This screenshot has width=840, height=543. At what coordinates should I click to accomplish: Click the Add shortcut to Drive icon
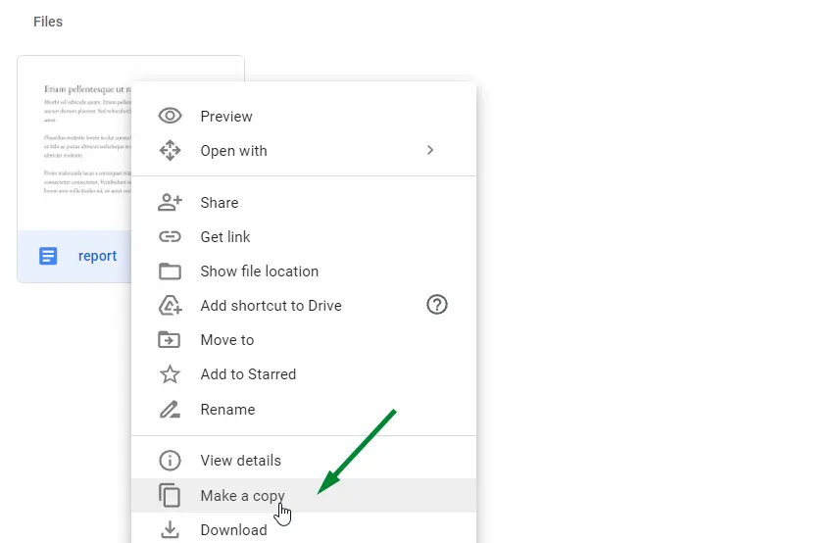(170, 305)
